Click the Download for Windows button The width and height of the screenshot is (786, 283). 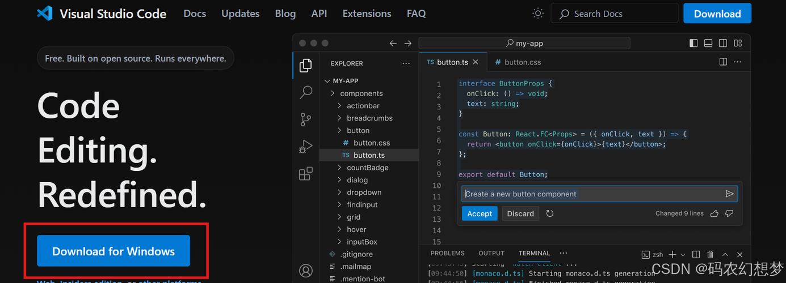[x=114, y=251]
